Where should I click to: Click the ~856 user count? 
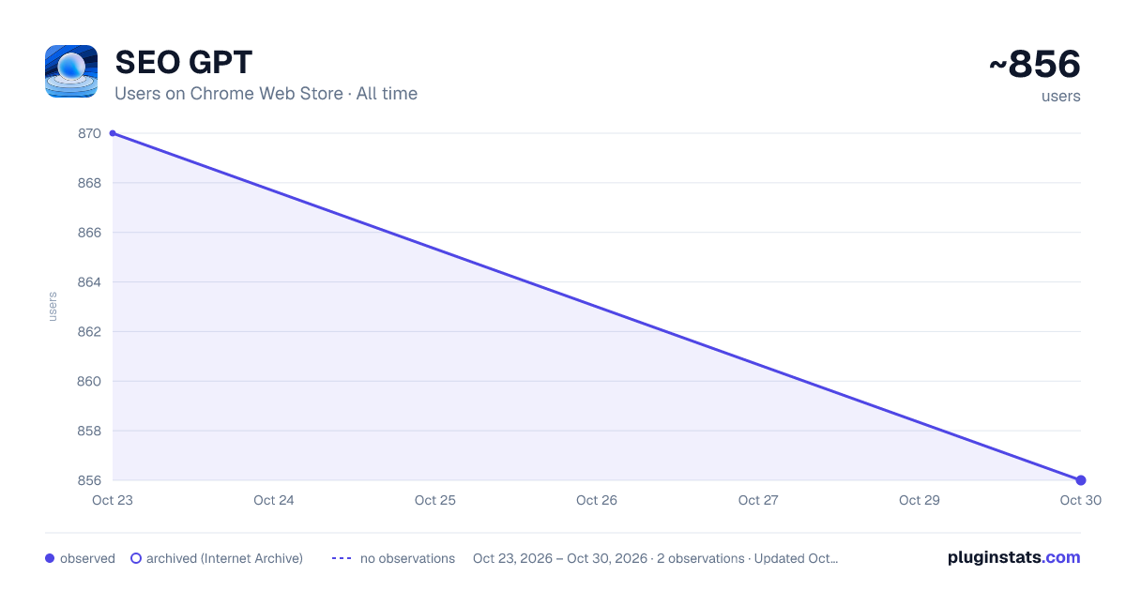point(1034,65)
